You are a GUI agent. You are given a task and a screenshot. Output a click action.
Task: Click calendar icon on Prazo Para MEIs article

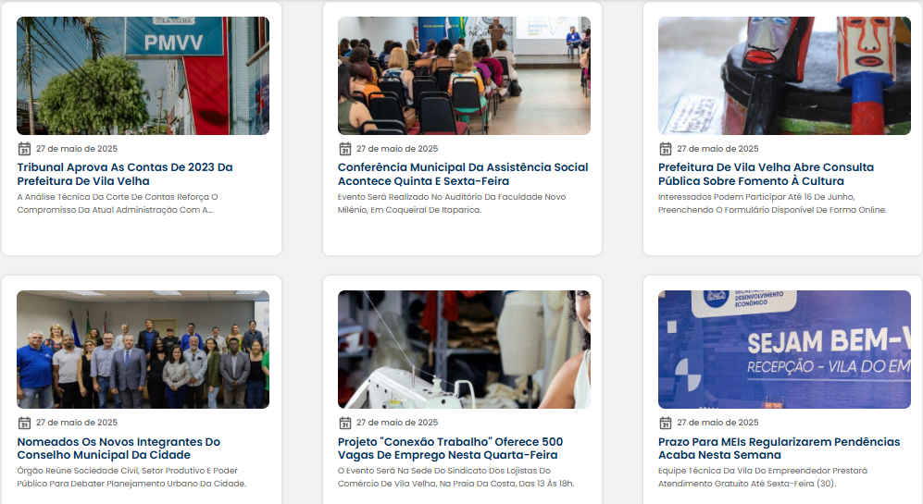[x=666, y=423]
